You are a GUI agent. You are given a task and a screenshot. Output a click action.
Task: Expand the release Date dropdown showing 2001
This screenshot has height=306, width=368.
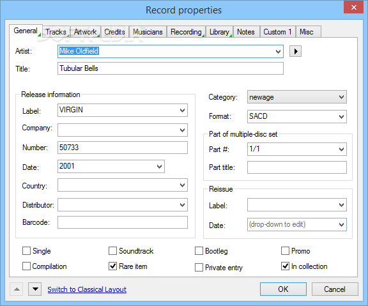click(x=159, y=167)
